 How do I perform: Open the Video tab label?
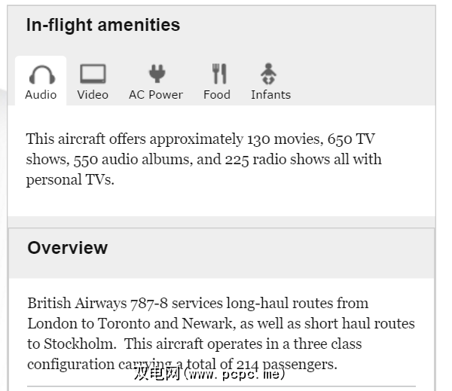pos(93,95)
